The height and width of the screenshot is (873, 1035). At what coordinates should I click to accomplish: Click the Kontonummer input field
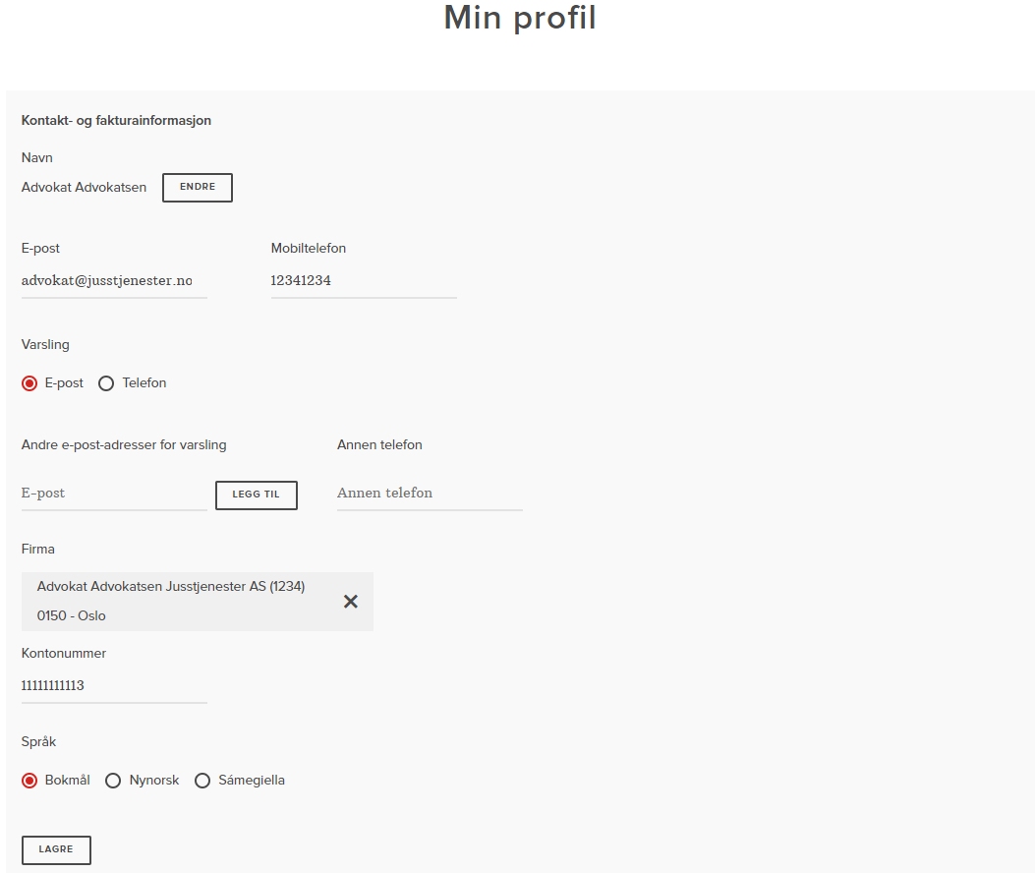click(114, 687)
